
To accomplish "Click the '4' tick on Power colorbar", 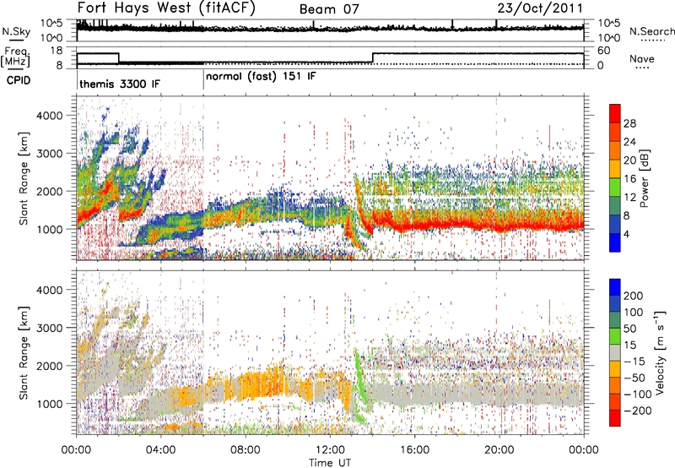I will (626, 234).
